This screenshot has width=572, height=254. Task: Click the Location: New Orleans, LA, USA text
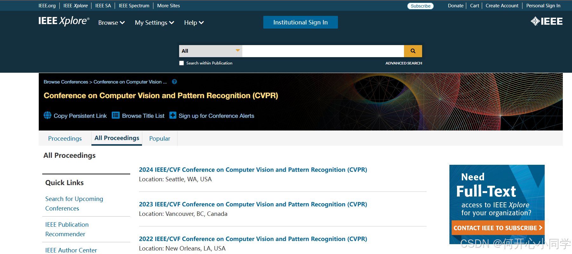[182, 249]
